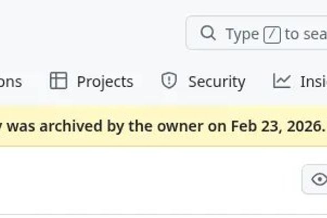Click the eye icon for watching
Image resolution: width=327 pixels, height=218 pixels.
coord(319,179)
